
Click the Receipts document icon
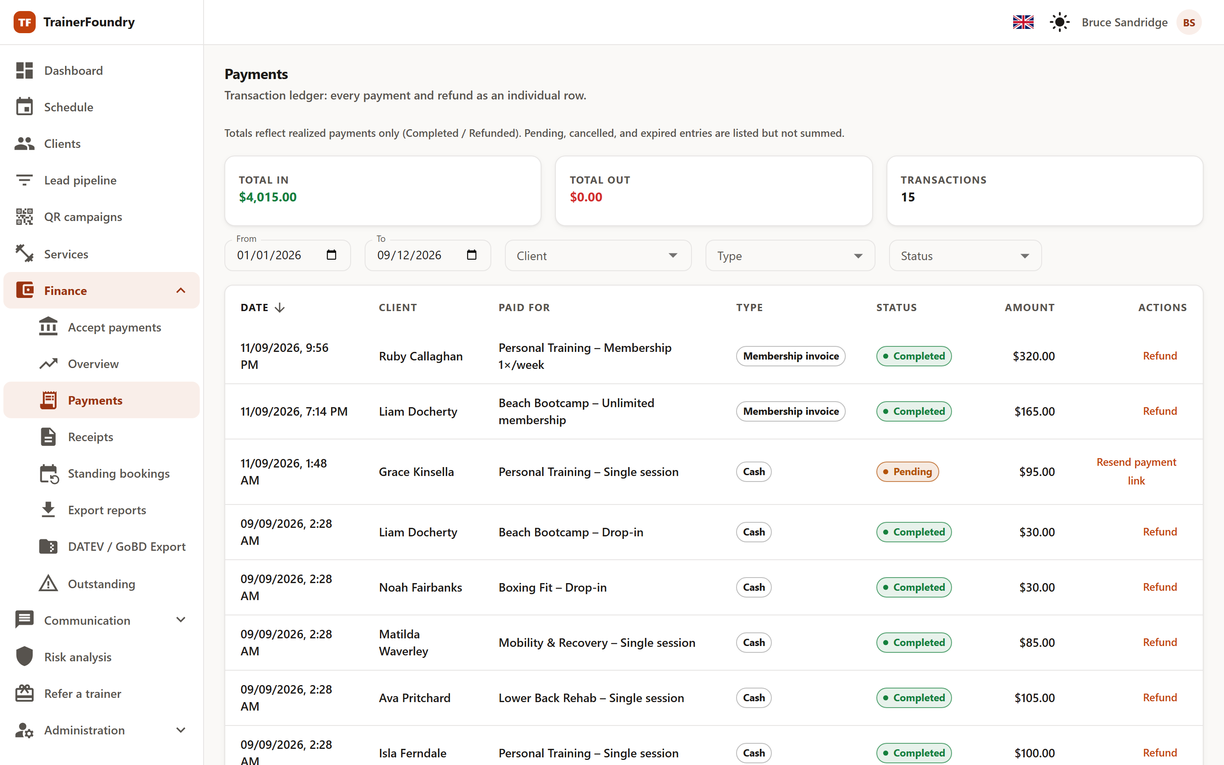(48, 436)
